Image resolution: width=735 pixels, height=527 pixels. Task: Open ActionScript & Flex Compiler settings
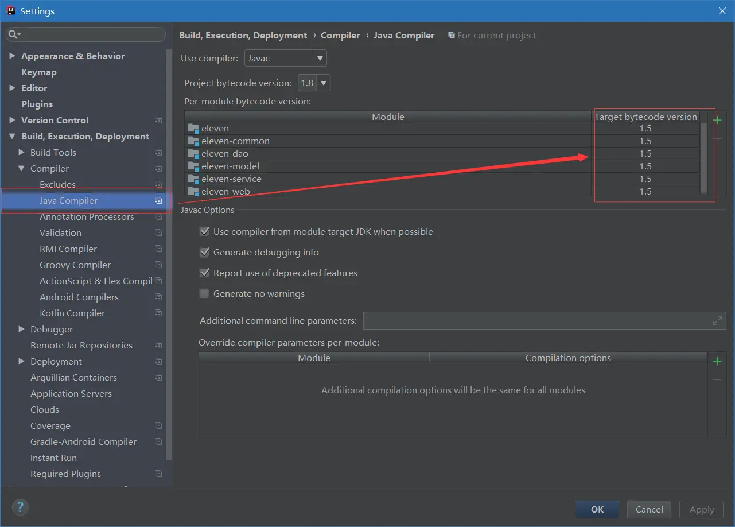(96, 281)
